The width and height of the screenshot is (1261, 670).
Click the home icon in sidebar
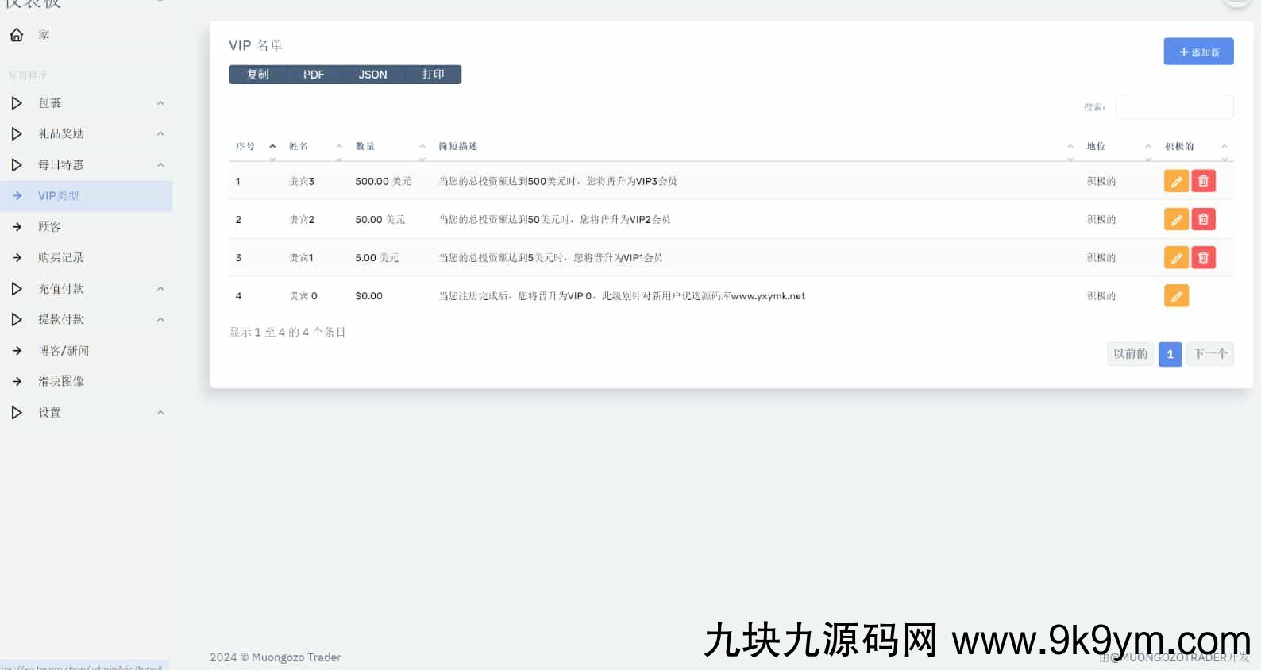(17, 35)
